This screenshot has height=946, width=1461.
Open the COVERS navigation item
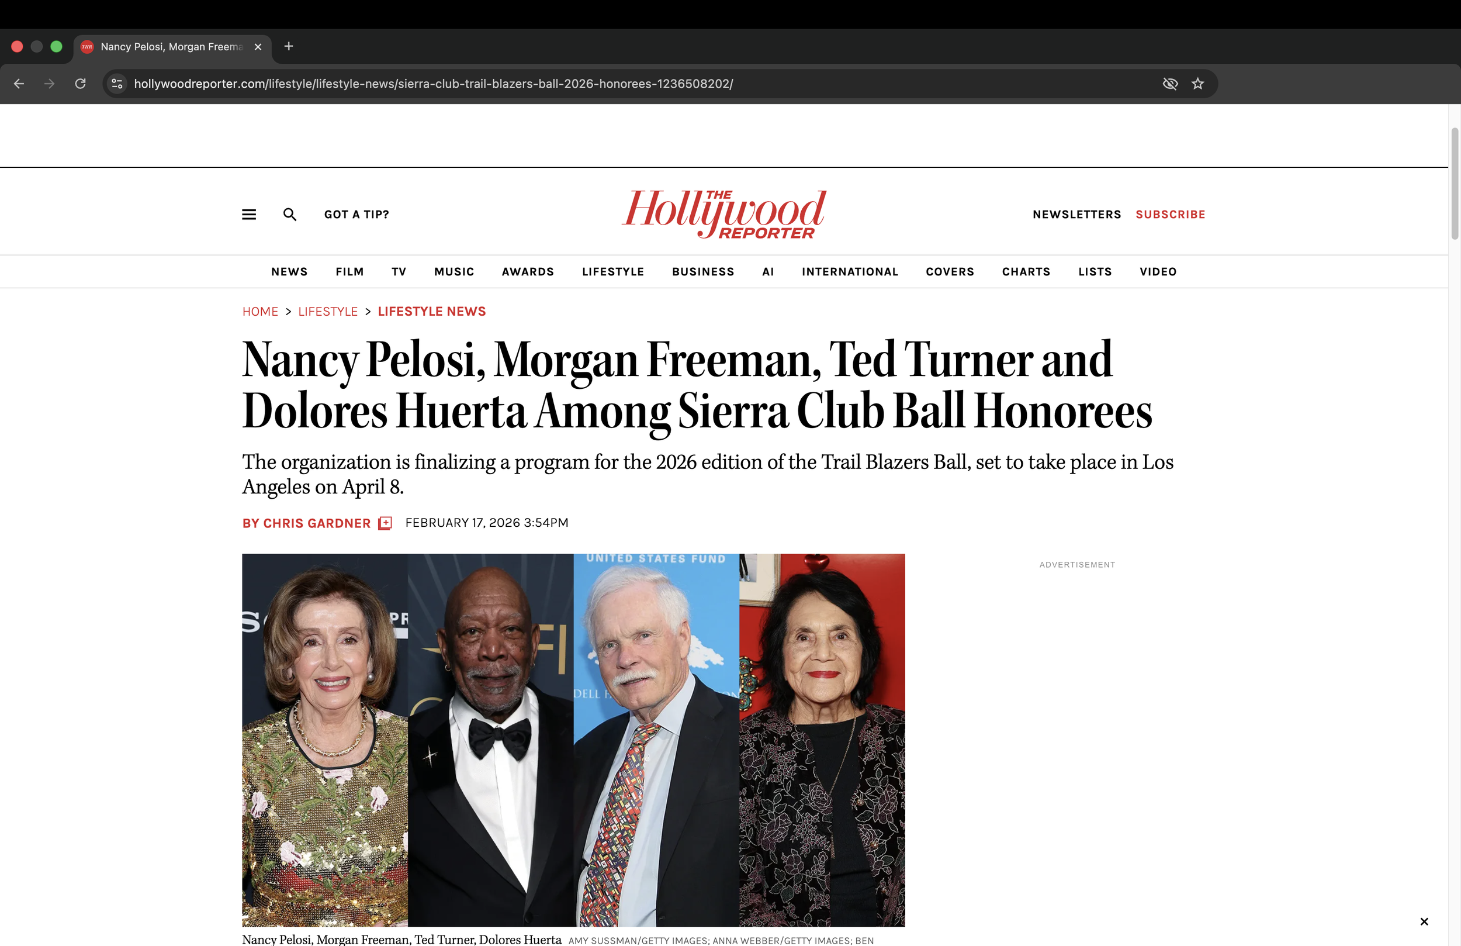(x=950, y=271)
